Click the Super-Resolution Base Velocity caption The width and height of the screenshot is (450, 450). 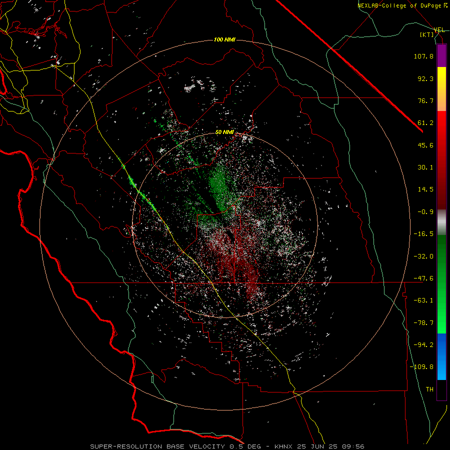click(x=227, y=446)
